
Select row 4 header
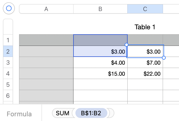pos(8,73)
